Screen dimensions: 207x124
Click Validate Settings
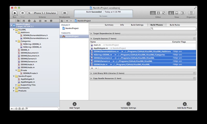tap(128, 106)
